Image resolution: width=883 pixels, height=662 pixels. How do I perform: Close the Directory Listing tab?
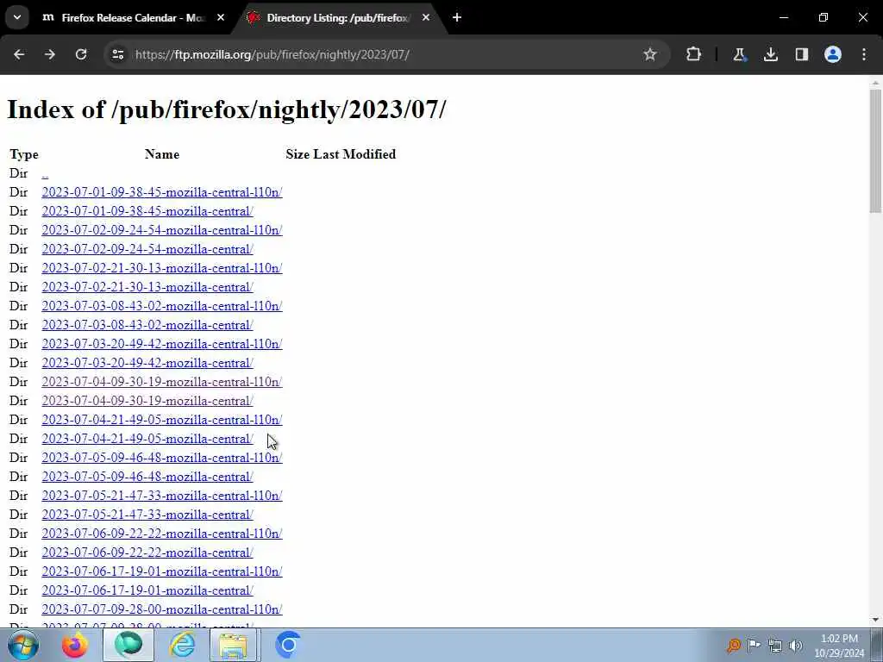pyautogui.click(x=426, y=17)
